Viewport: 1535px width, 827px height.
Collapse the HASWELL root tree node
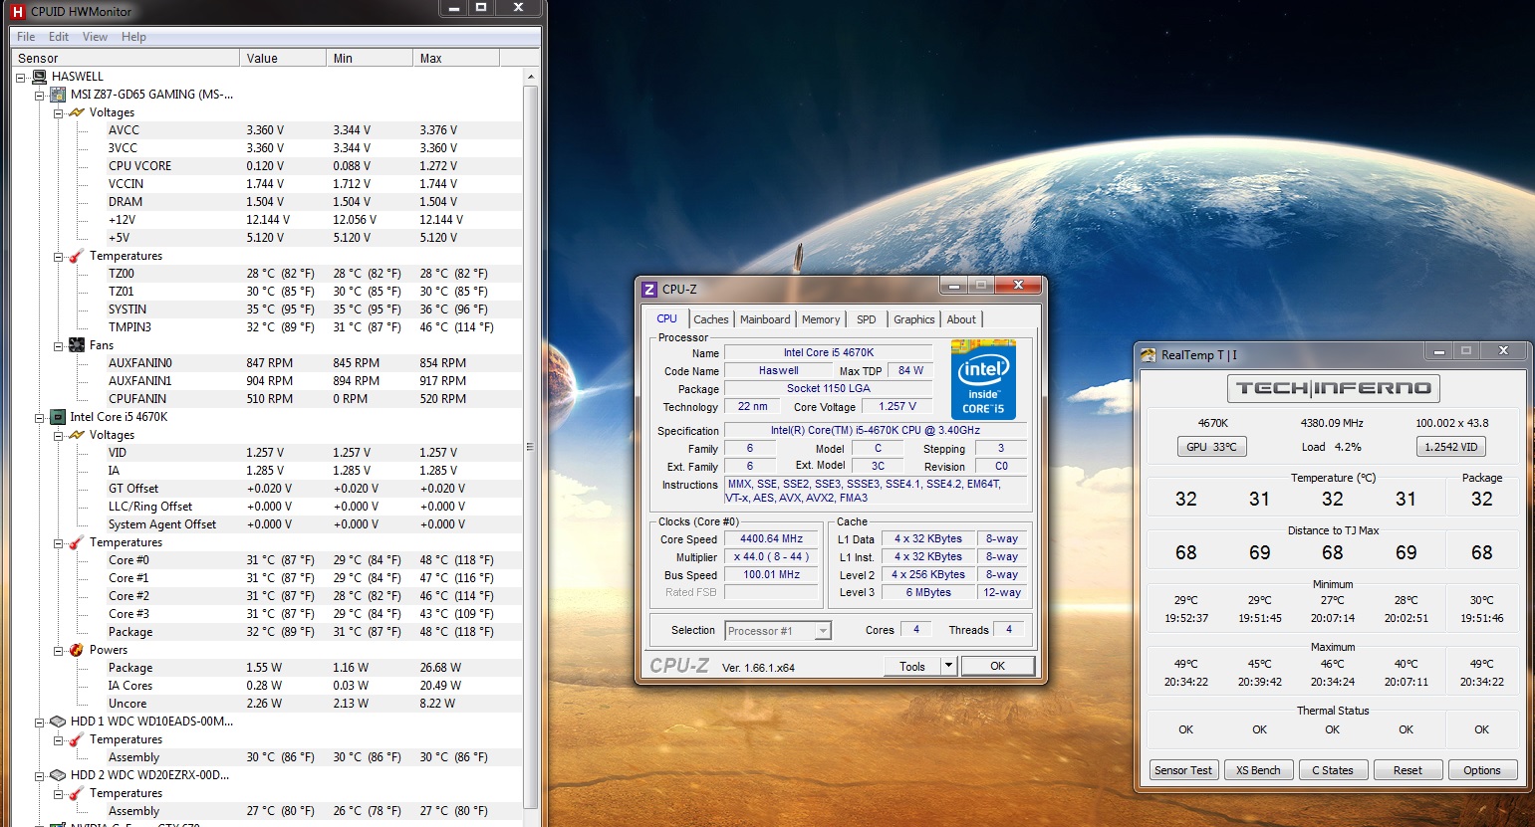coord(21,77)
